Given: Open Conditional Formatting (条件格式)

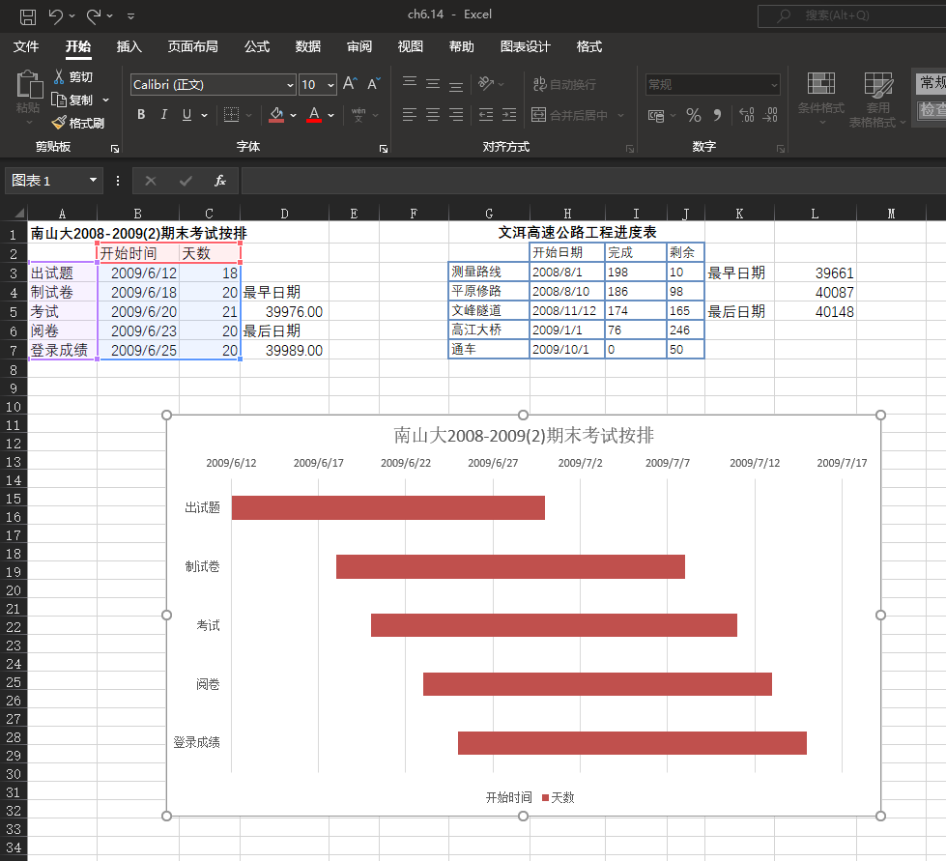Looking at the screenshot, I should pos(821,100).
